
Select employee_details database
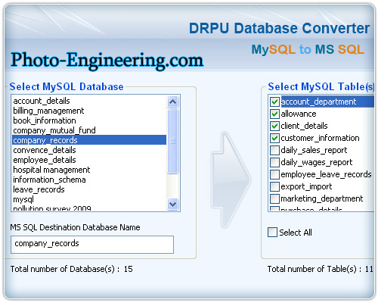tap(89, 160)
